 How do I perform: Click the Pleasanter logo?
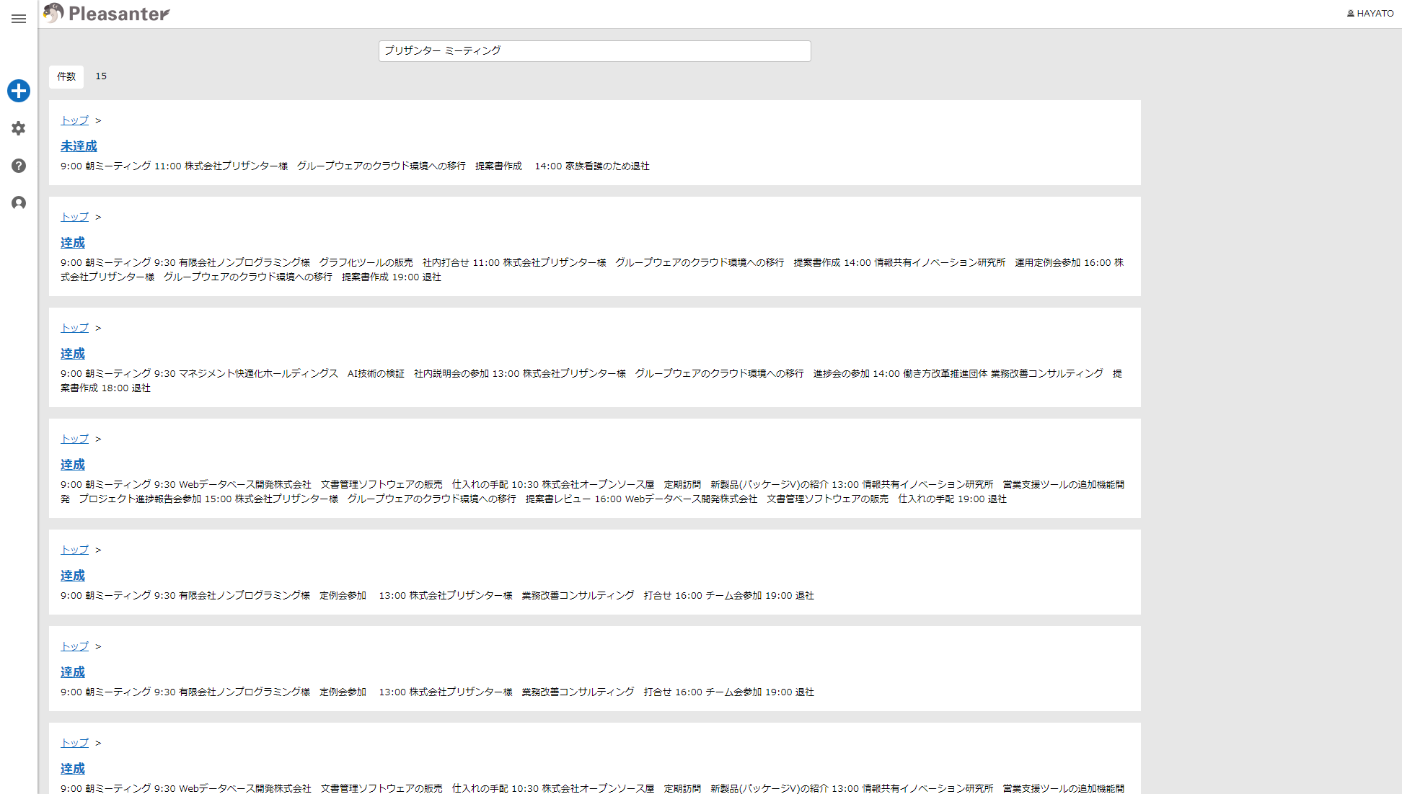pos(107,14)
